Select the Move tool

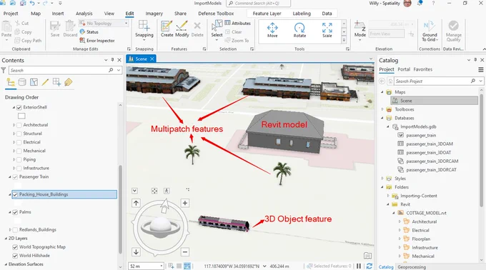(x=272, y=30)
